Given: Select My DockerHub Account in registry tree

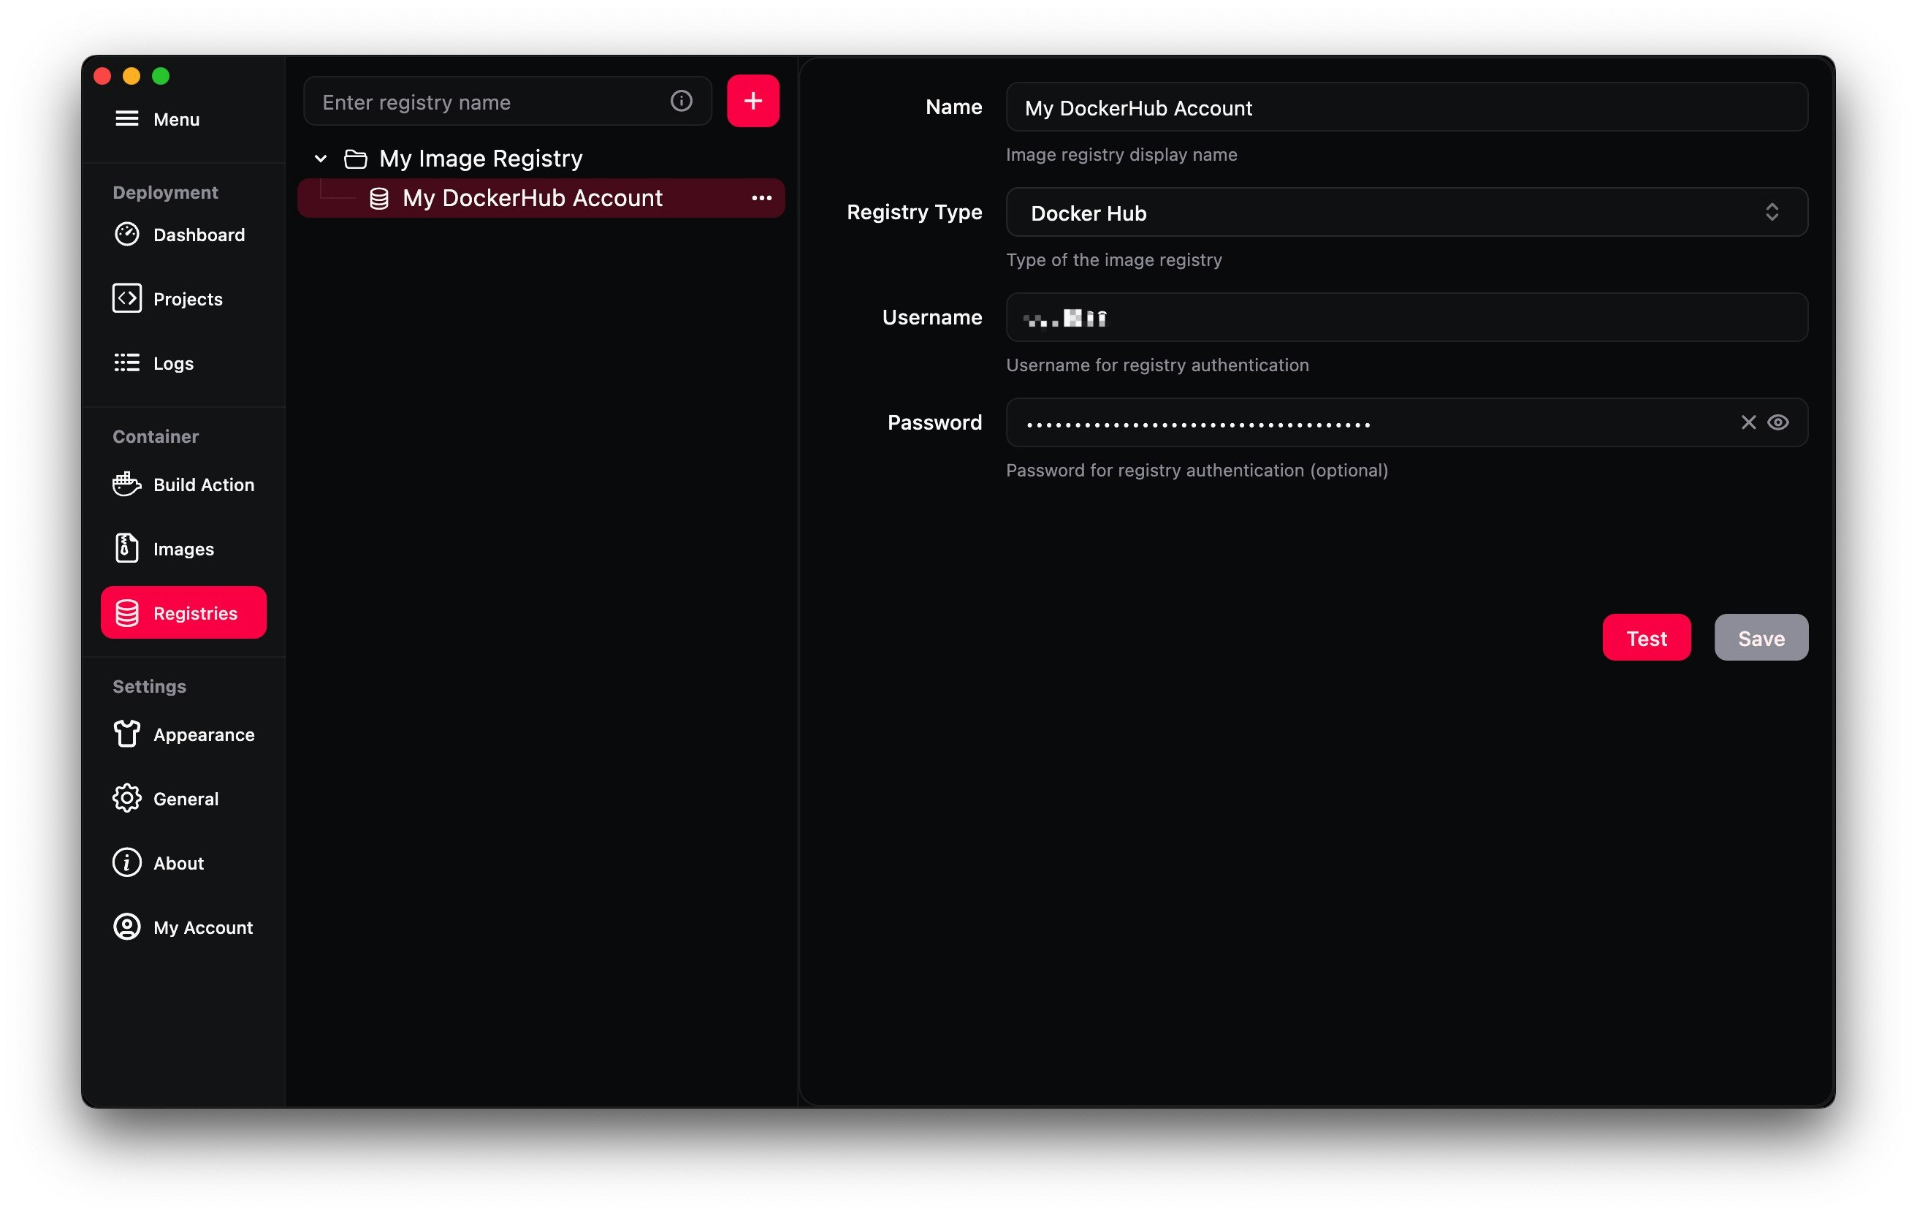Looking at the screenshot, I should pos(532,197).
